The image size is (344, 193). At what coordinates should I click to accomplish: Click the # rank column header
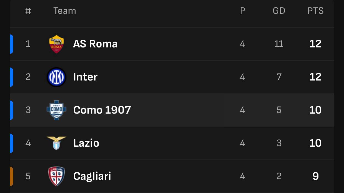pos(28,11)
